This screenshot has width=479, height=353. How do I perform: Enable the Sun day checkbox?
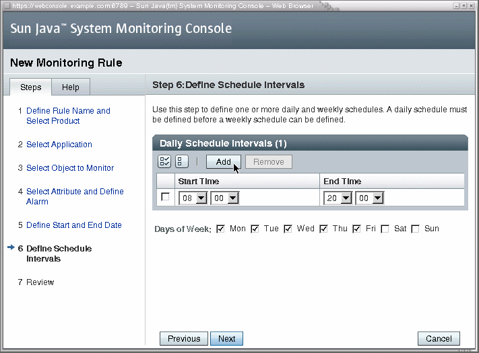point(415,229)
